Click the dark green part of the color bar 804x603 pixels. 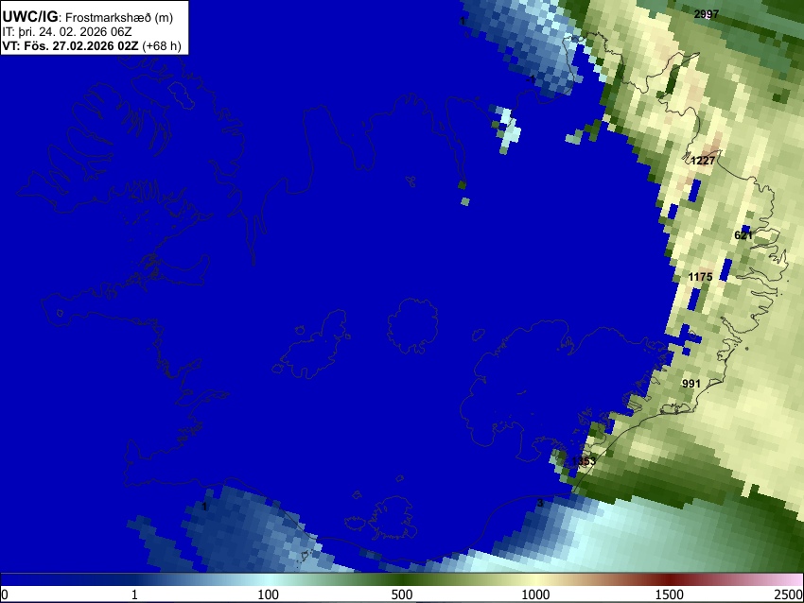(401, 580)
